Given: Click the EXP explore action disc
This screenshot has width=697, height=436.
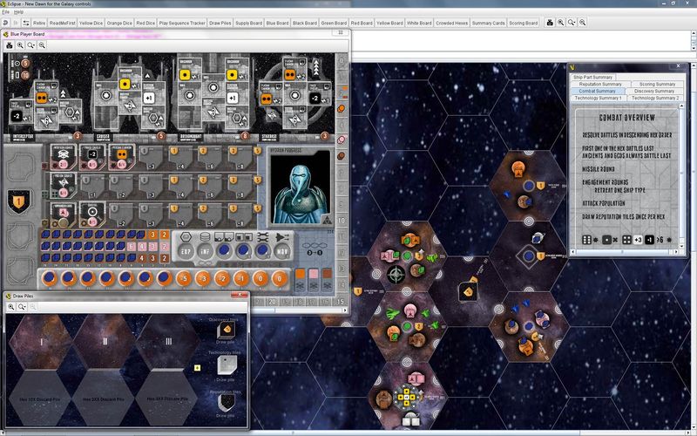Looking at the screenshot, I should (x=186, y=251).
